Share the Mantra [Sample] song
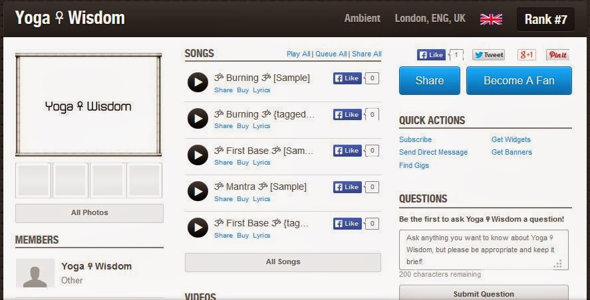Screen dimensions: 590x300 point(223,199)
